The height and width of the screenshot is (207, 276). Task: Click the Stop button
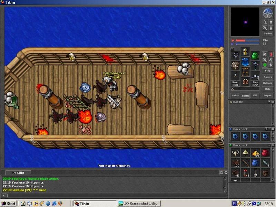pyautogui.click(x=268, y=71)
